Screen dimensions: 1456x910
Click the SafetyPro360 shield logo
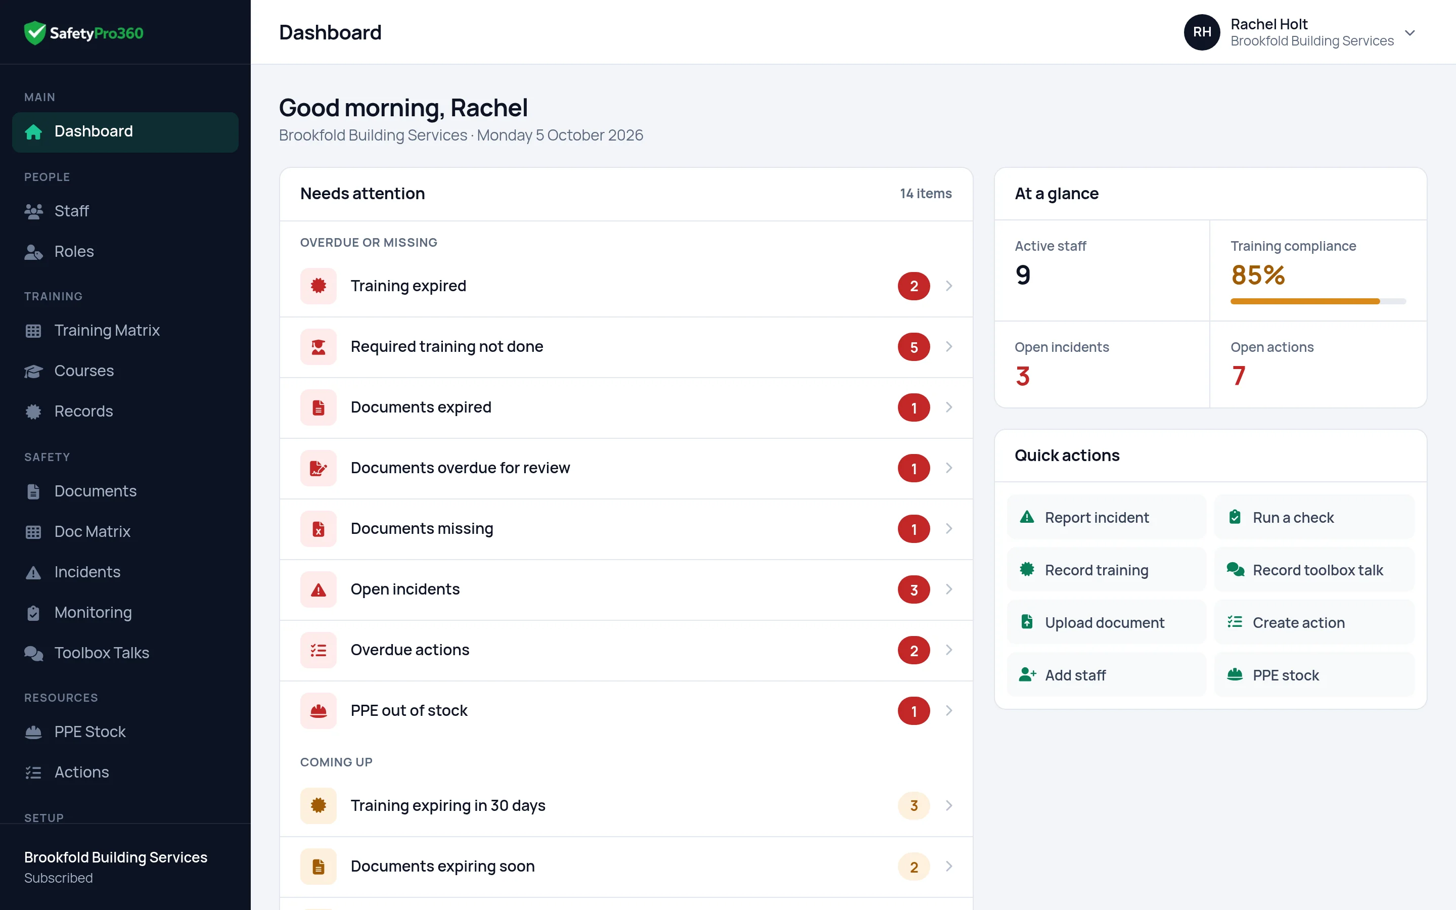tap(35, 32)
